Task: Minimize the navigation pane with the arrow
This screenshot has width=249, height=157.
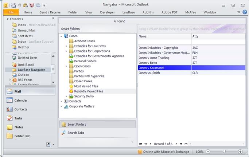Action: point(53,18)
